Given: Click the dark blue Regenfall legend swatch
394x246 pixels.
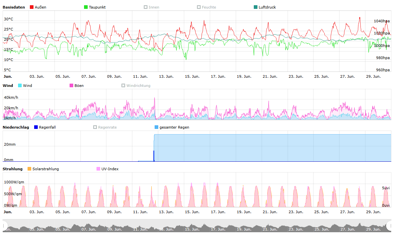Looking at the screenshot, I should point(36,127).
